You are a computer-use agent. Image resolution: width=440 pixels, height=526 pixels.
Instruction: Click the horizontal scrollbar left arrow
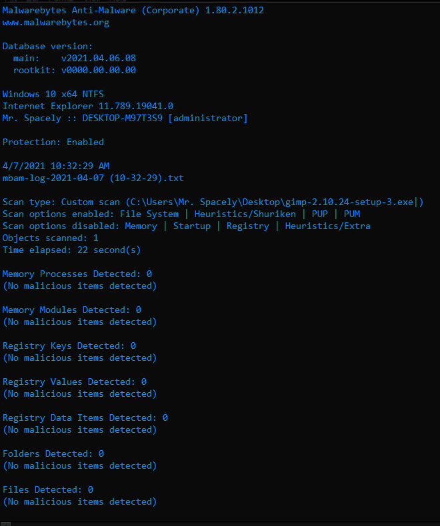[5, 523]
